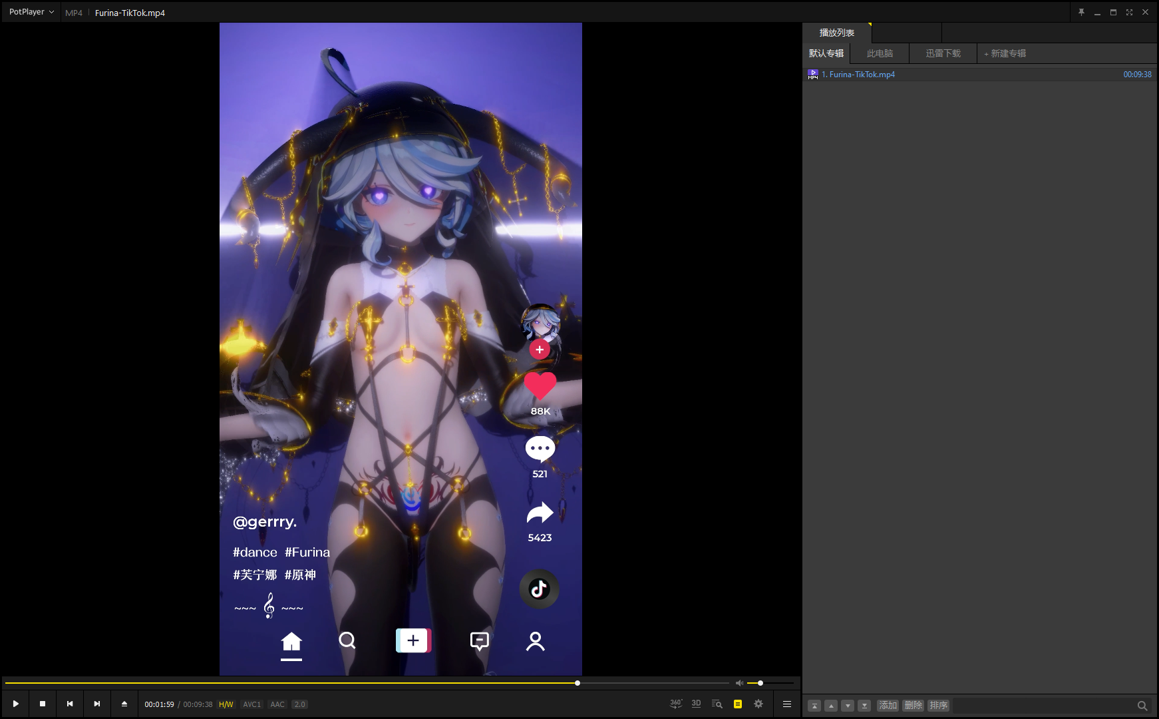Skip to the previous track
The image size is (1159, 719).
click(70, 704)
